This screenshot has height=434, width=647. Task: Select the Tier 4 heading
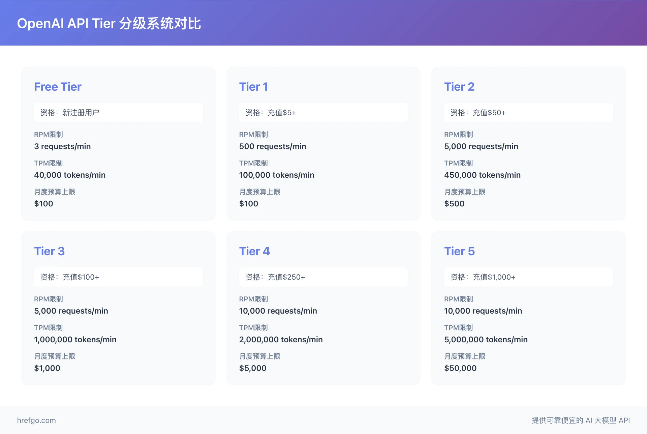click(x=254, y=251)
